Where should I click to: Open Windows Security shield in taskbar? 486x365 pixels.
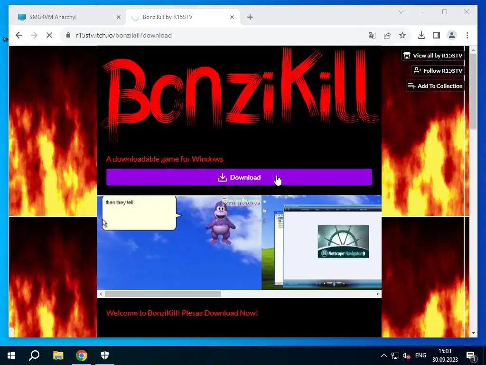(x=105, y=355)
